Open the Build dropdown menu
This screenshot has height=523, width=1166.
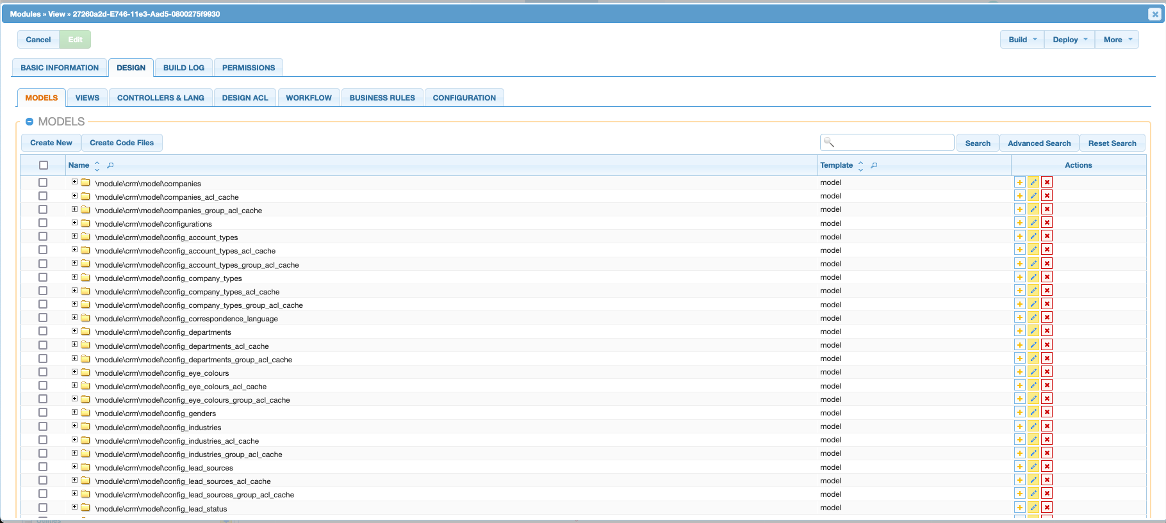tap(1022, 40)
